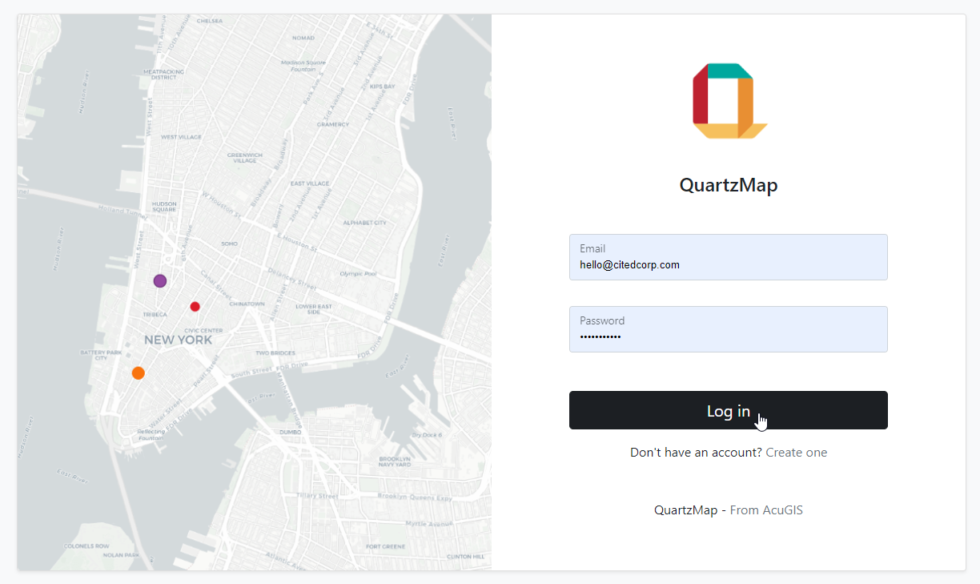Click the QuartzMap heading text

728,185
